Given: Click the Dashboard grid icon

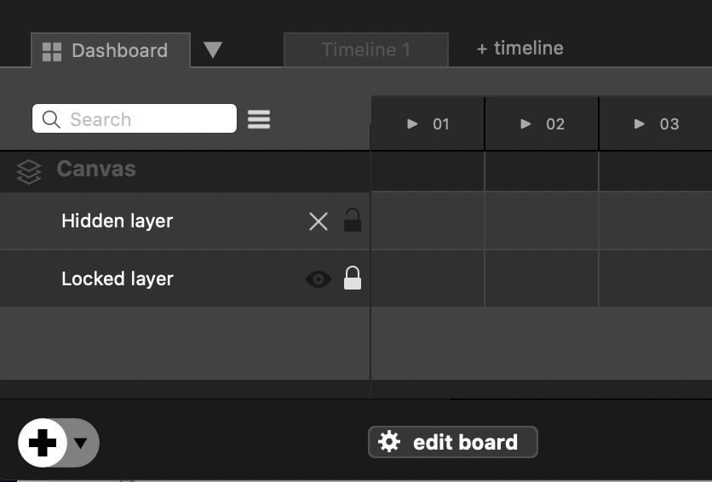Looking at the screenshot, I should [x=52, y=51].
